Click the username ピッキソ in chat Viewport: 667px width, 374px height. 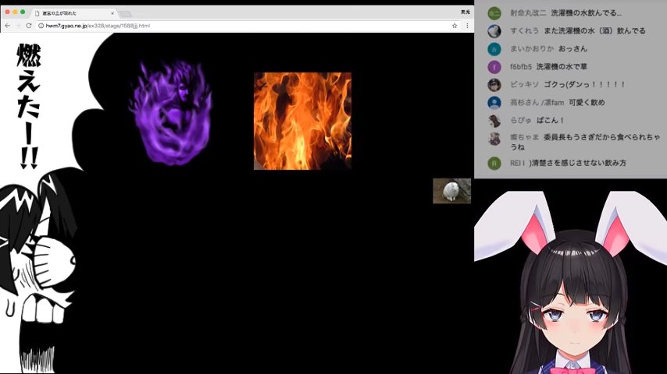coord(525,84)
